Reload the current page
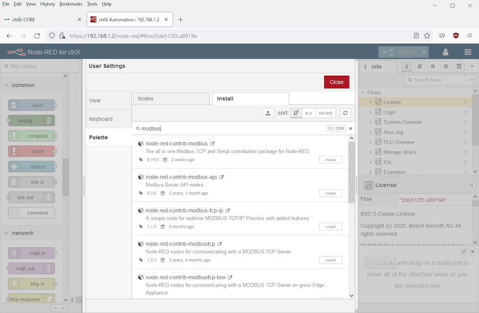This screenshot has height=313, width=479. (x=37, y=36)
